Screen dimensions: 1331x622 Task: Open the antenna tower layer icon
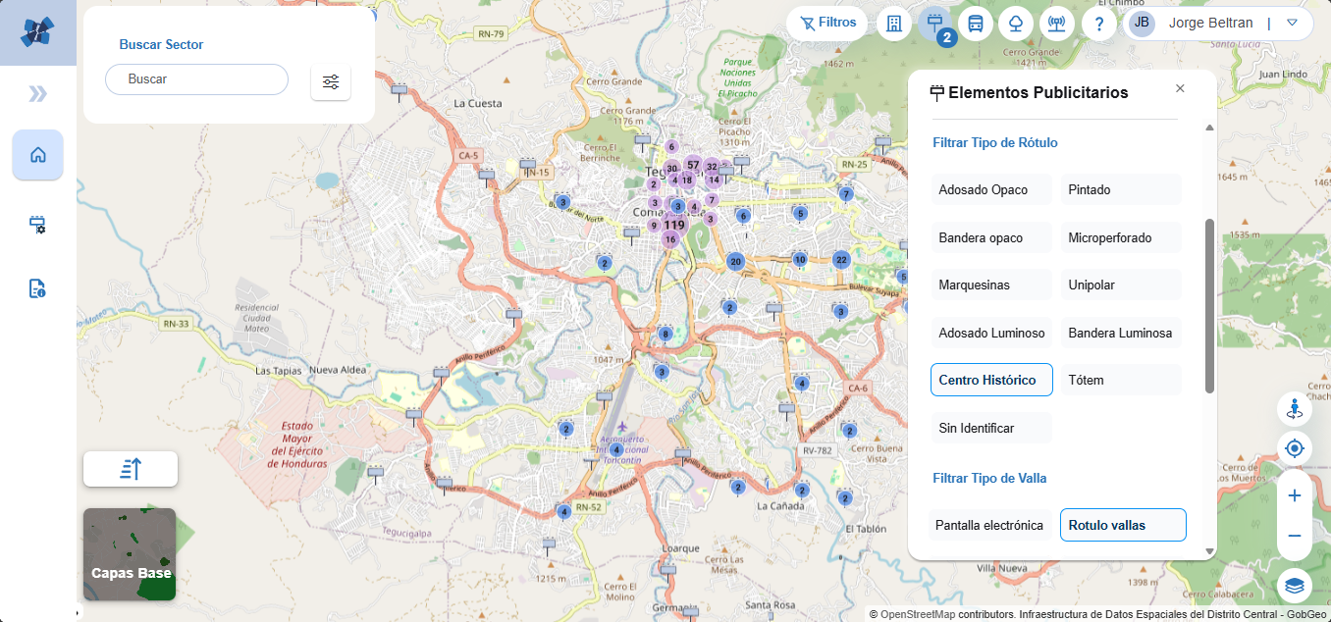1057,24
